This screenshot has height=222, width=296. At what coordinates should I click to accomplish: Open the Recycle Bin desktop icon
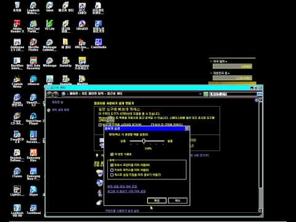click(17, 7)
